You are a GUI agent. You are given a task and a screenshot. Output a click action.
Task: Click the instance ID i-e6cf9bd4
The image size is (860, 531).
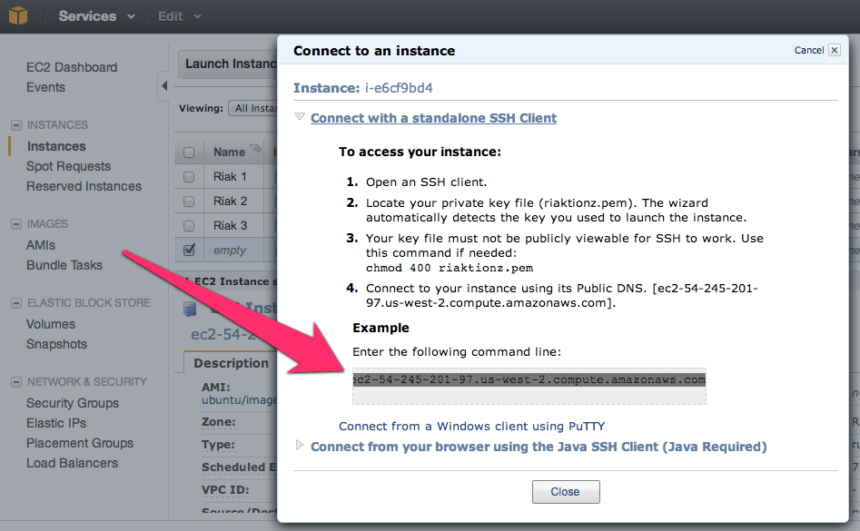[x=399, y=88]
